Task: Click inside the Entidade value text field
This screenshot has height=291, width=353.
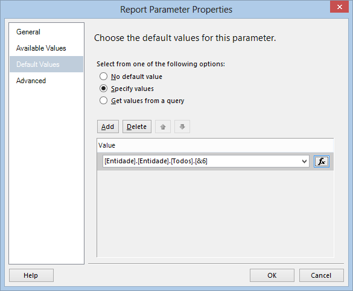Action: coord(202,161)
